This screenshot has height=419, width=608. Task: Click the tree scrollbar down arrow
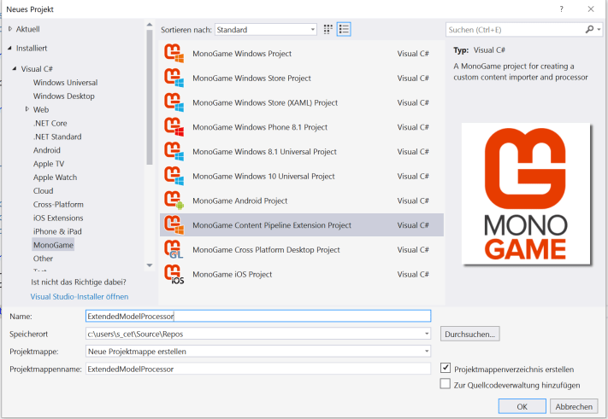coord(150,265)
